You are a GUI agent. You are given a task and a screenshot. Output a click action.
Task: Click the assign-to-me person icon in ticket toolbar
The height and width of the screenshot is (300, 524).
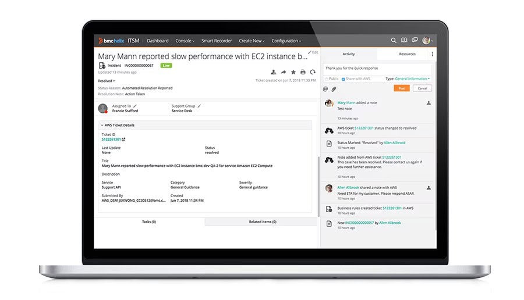pyautogui.click(x=274, y=72)
